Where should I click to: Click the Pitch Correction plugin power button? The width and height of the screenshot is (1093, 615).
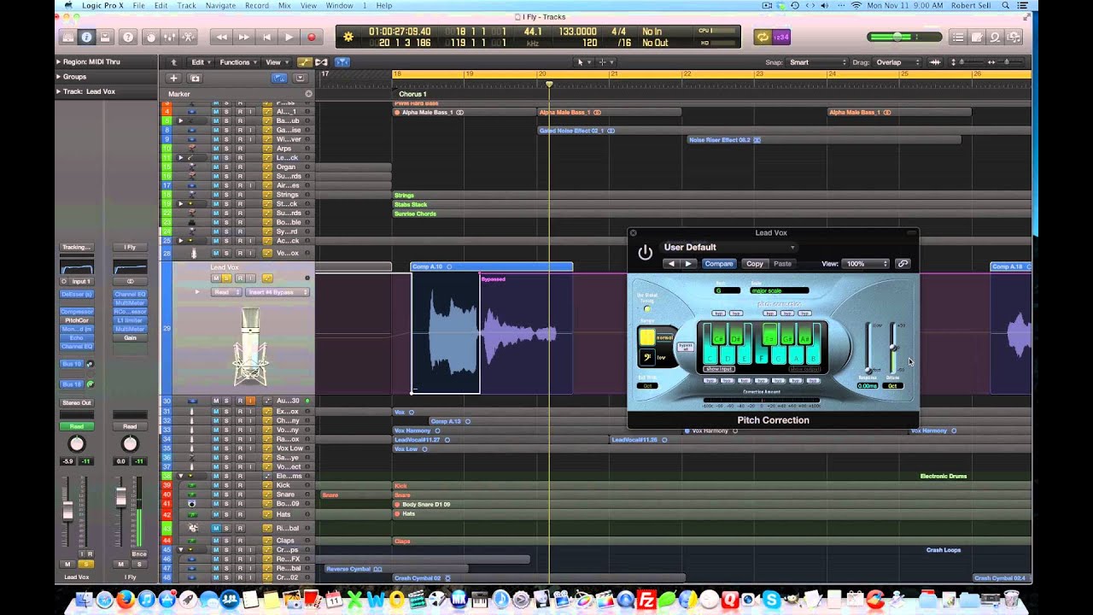coord(646,253)
